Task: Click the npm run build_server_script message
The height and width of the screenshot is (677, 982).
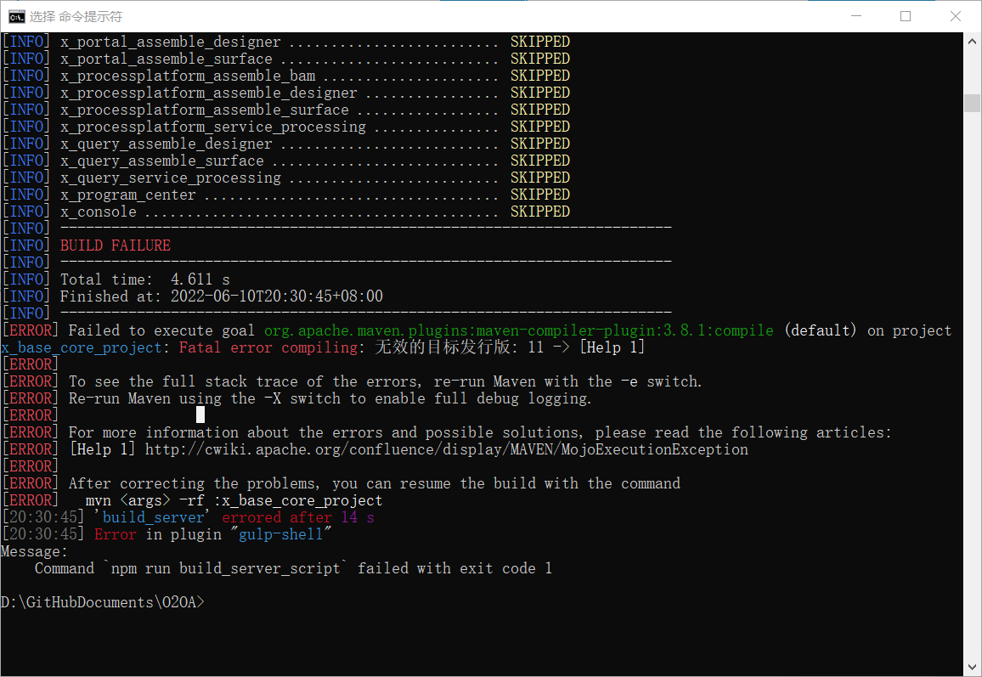Action: point(293,568)
